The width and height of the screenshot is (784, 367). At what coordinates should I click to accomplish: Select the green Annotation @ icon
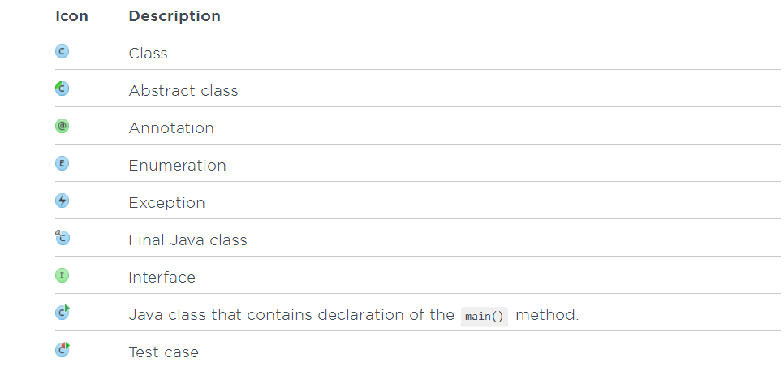(62, 126)
